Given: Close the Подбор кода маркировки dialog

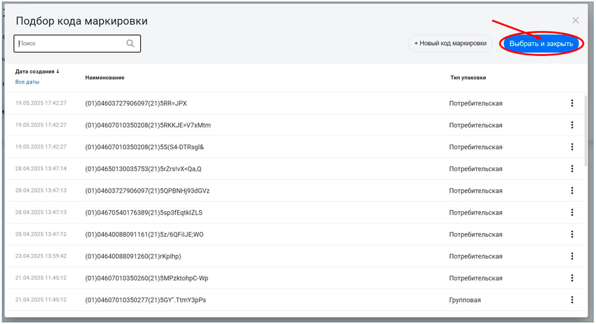Looking at the screenshot, I should click(575, 20).
